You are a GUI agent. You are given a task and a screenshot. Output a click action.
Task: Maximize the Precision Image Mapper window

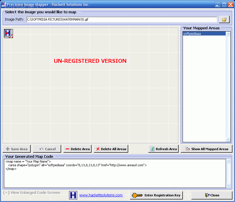(224, 4)
